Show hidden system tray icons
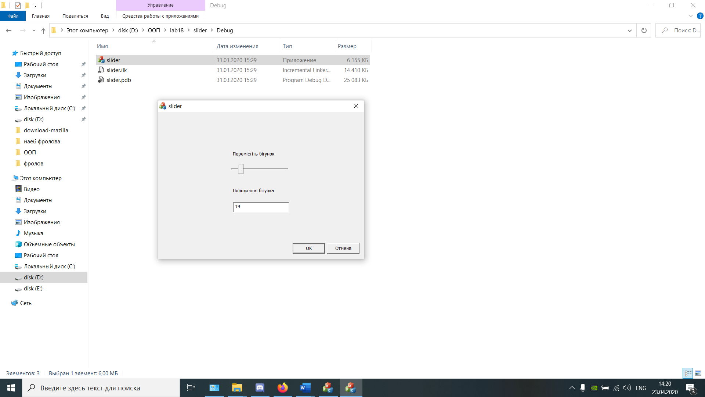705x397 pixels. pyautogui.click(x=572, y=388)
